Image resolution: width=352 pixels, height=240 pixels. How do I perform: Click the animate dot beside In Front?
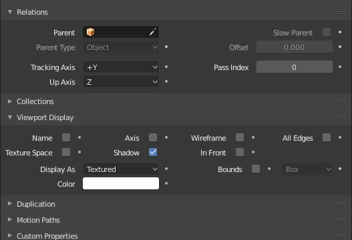point(253,152)
